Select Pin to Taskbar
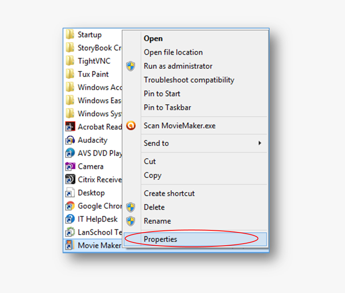 (167, 108)
